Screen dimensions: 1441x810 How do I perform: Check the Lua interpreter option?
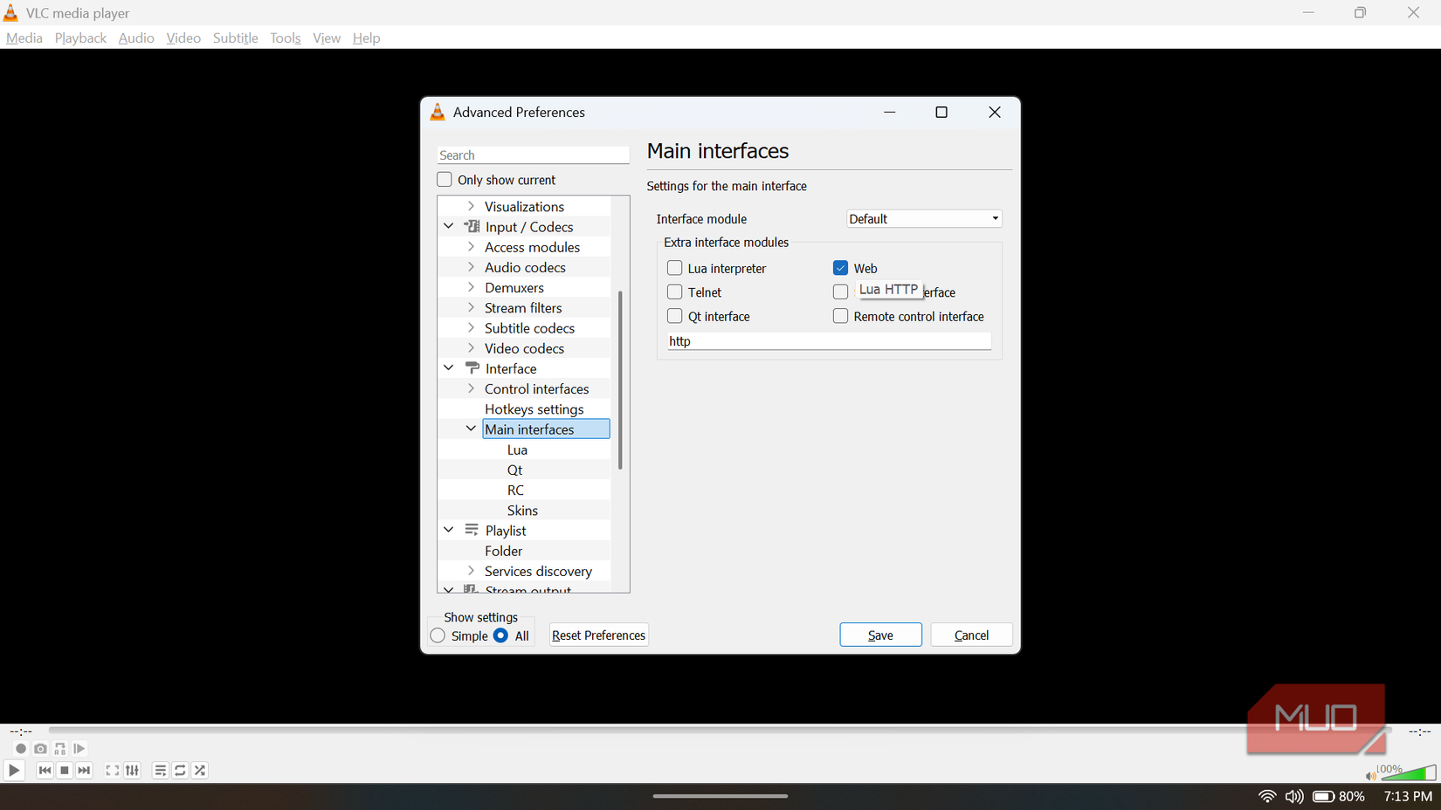coord(674,268)
